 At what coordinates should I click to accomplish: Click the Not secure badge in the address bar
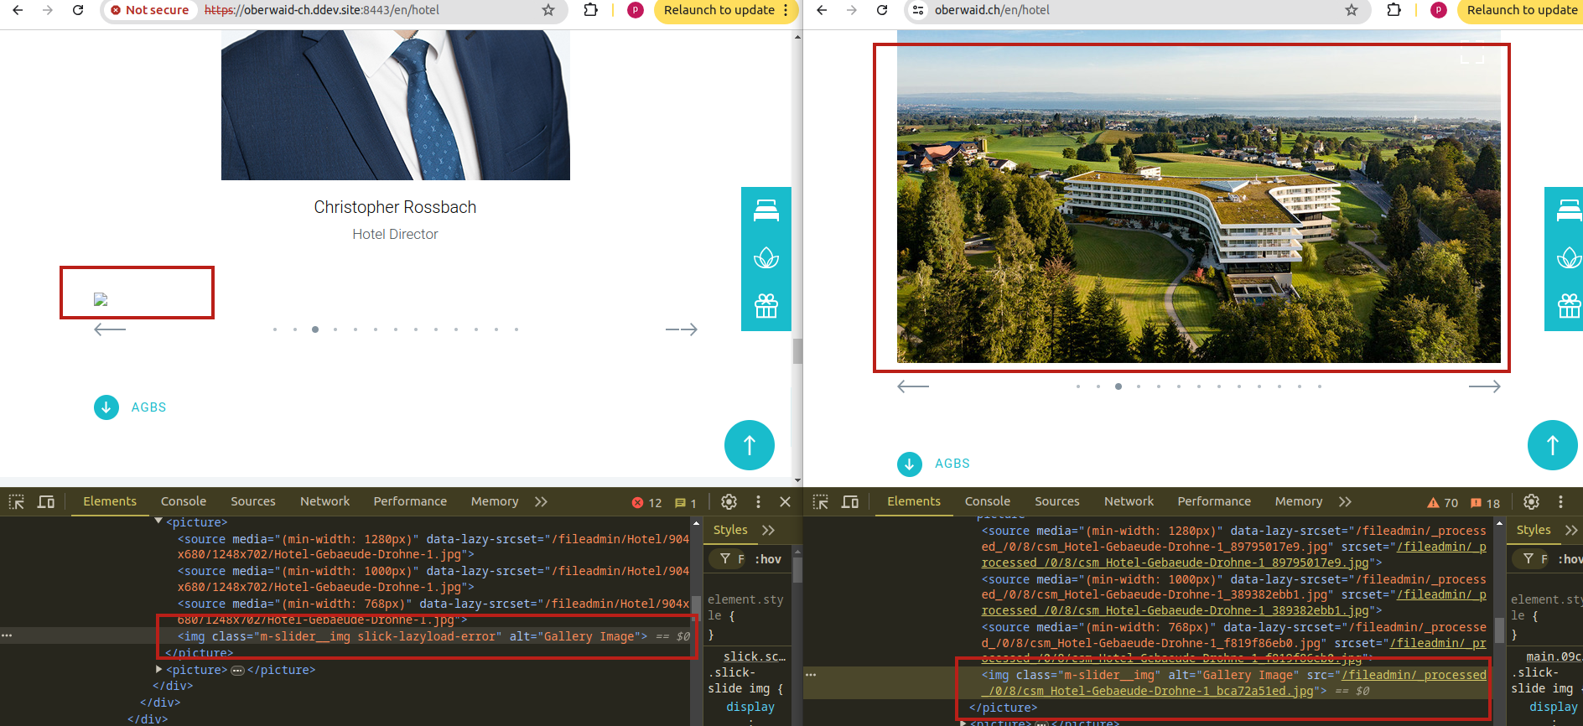pyautogui.click(x=150, y=10)
